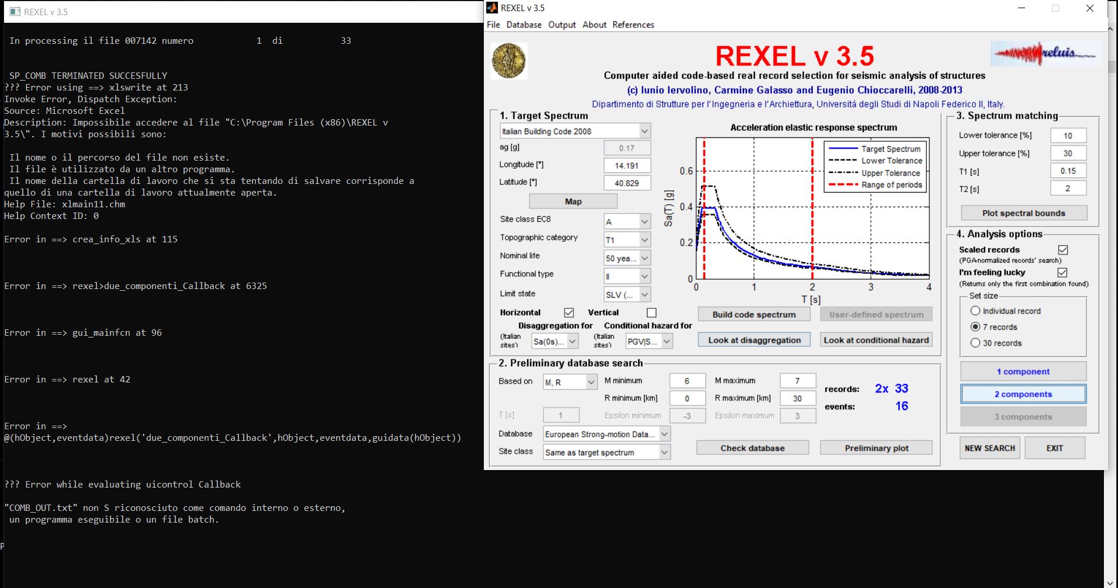The width and height of the screenshot is (1118, 588).
Task: Choose the Individual record radio option
Action: pyautogui.click(x=975, y=311)
